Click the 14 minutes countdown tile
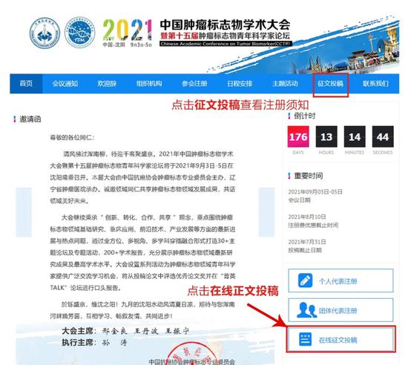Viewport: 408px width, 365px height. tap(355, 137)
